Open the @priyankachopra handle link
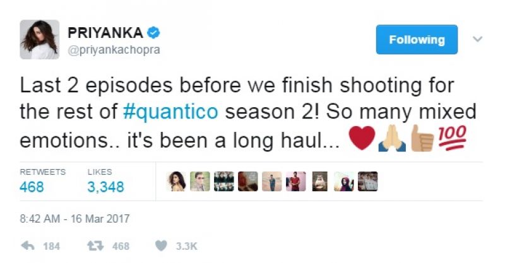The height and width of the screenshot is (263, 505). pos(114,50)
